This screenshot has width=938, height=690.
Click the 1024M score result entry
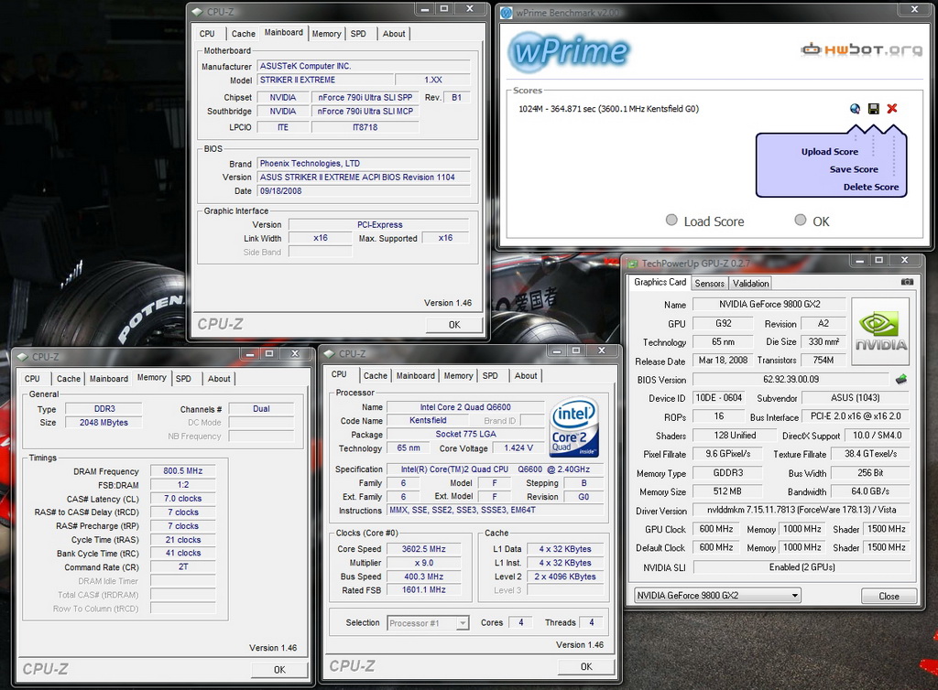tap(608, 109)
